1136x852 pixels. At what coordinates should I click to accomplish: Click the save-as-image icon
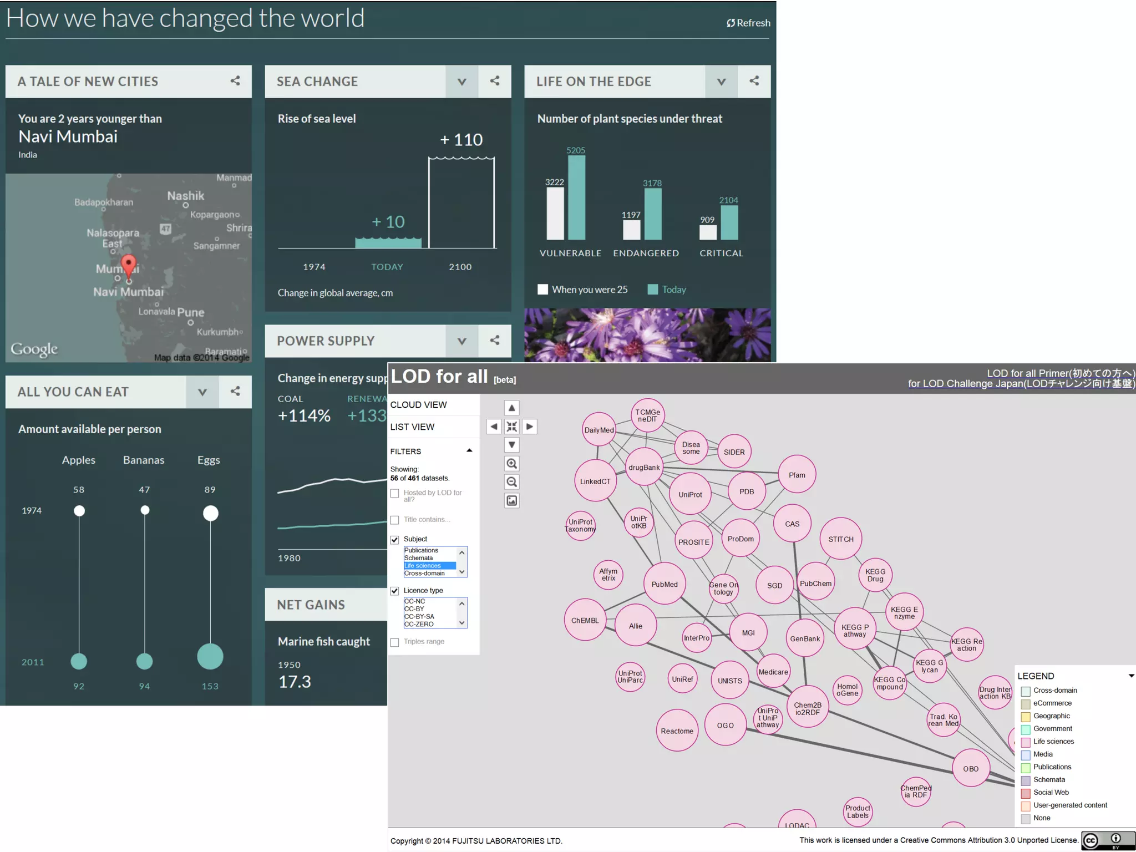tap(511, 500)
